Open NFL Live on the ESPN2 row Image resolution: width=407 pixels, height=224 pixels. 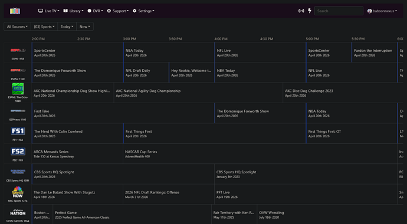pyautogui.click(x=352, y=73)
